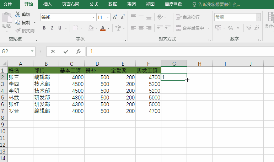Decrease indent in cell
Screen dimensions: 274x162
pos(160,28)
